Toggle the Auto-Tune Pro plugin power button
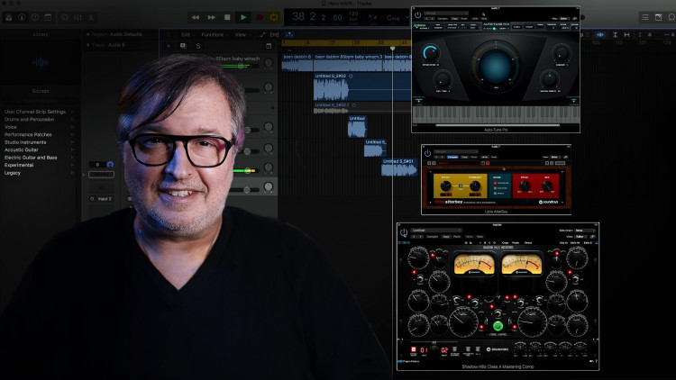The image size is (676, 380). click(x=417, y=15)
